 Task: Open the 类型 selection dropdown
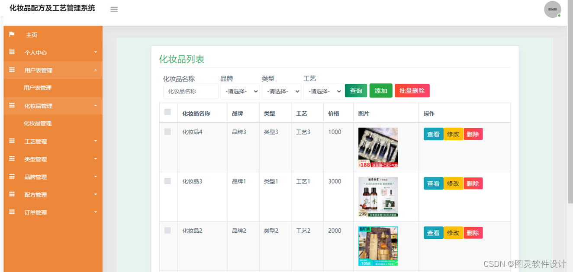(x=281, y=92)
